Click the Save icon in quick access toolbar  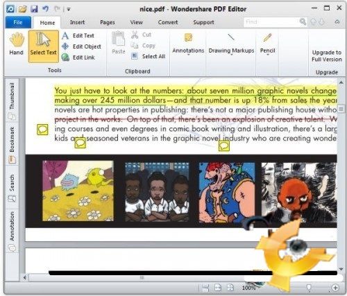[34, 9]
